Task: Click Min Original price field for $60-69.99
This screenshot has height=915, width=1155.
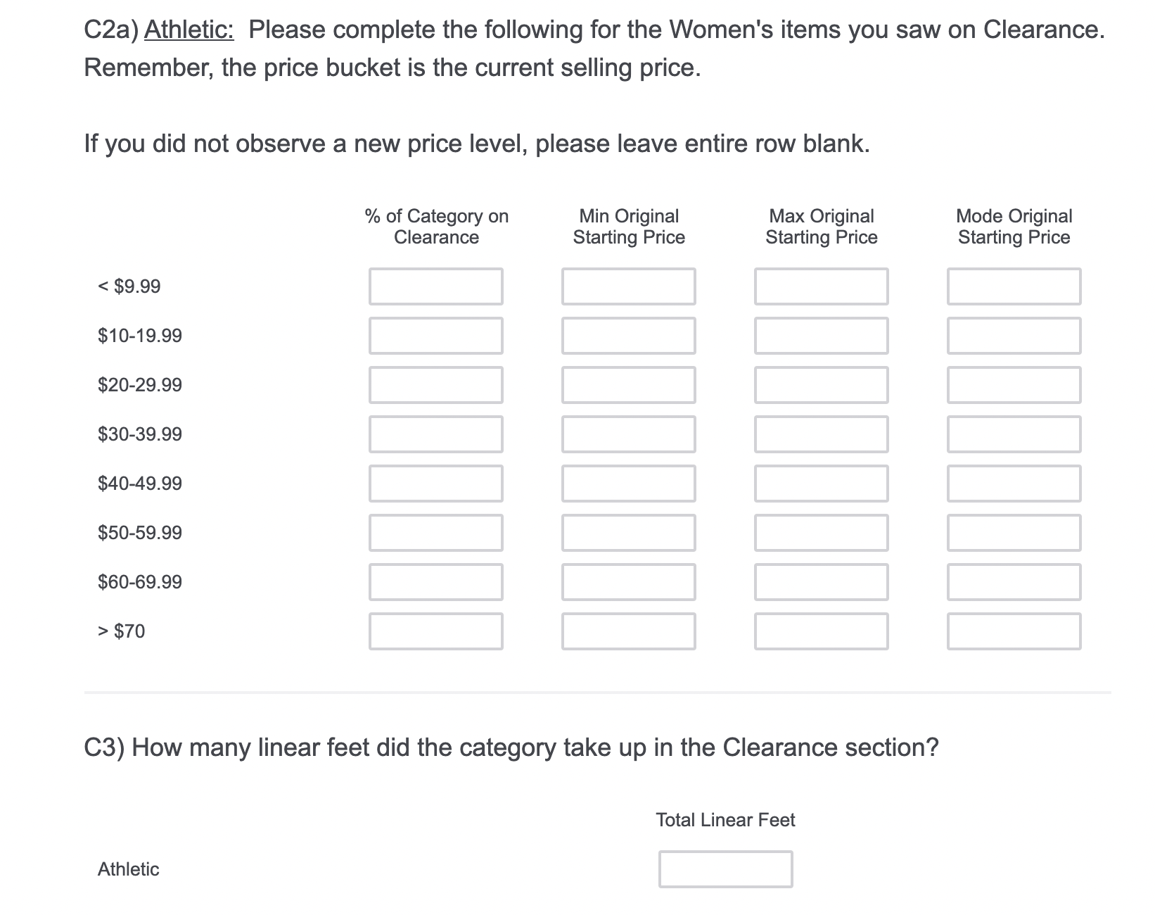Action: pyautogui.click(x=628, y=582)
